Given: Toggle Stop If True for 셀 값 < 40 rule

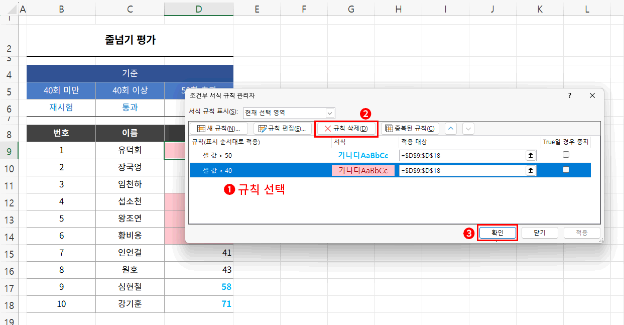Looking at the screenshot, I should (566, 170).
